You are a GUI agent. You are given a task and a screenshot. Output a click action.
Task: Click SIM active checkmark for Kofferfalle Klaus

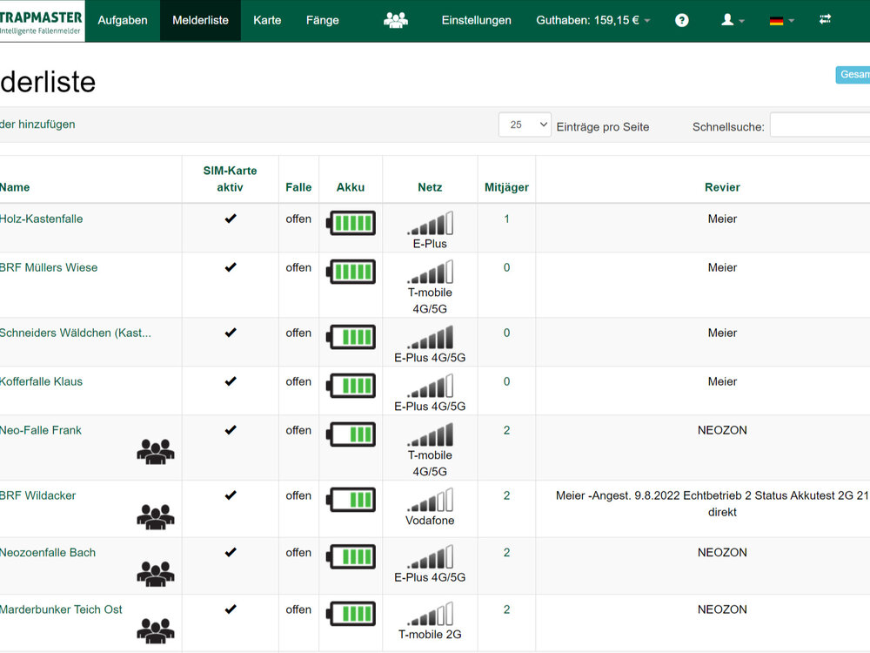tap(231, 382)
